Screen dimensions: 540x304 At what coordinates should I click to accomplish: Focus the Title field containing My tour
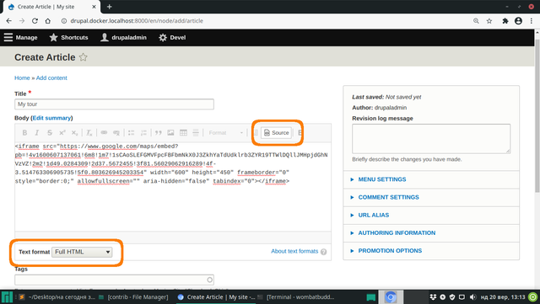point(115,104)
